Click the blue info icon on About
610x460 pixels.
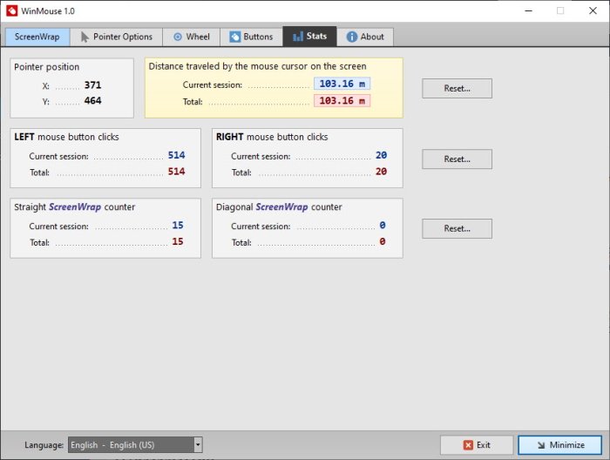tap(352, 37)
